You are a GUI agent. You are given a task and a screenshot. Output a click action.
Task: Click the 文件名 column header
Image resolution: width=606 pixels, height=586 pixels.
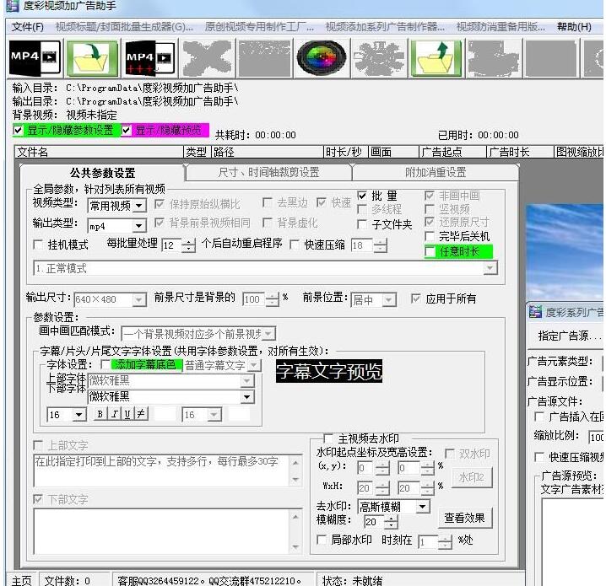tap(100, 152)
